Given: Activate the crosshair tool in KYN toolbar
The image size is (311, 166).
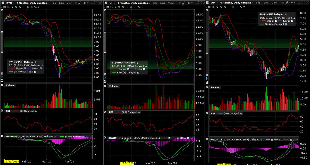Looking at the screenshot, I should click(x=24, y=7).
